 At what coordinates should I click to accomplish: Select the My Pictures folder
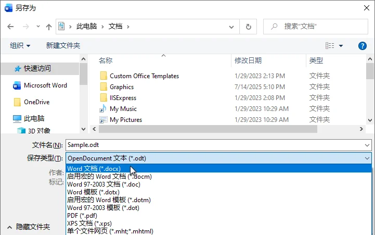[x=126, y=120]
